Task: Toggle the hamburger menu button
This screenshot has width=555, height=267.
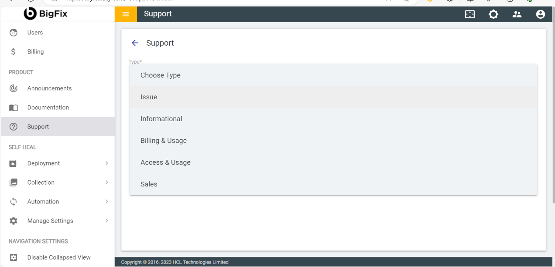Action: point(126,14)
